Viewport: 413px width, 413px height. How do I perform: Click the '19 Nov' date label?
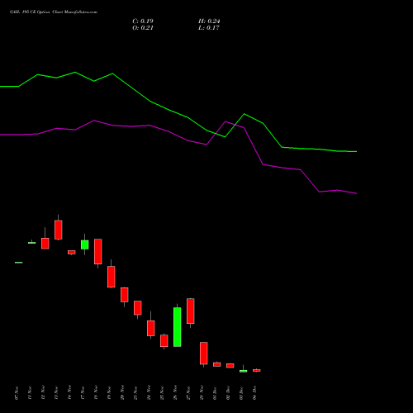coord(109,393)
